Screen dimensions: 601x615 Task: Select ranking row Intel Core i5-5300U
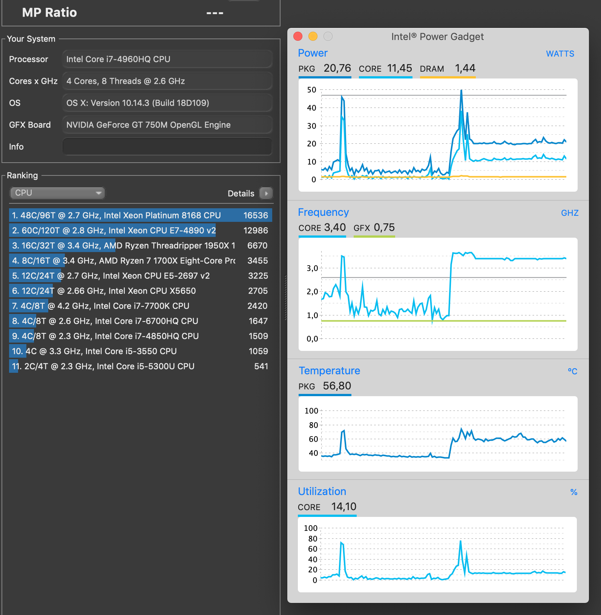pyautogui.click(x=141, y=366)
